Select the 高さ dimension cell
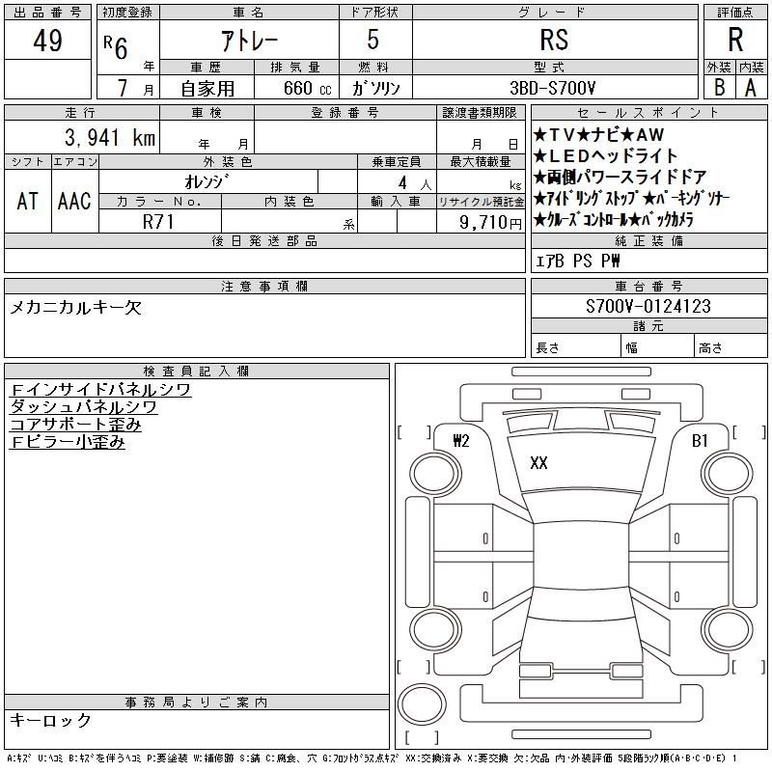772x772 pixels. [x=731, y=345]
